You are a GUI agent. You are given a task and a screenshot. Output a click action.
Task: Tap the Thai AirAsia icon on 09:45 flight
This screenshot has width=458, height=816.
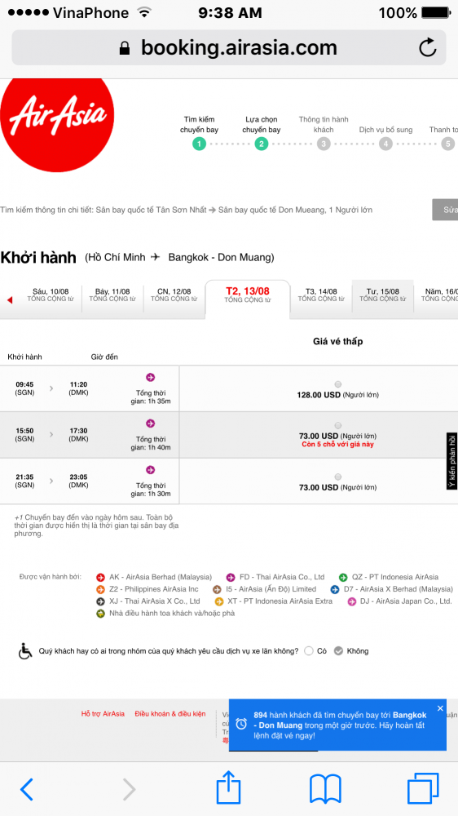[150, 377]
